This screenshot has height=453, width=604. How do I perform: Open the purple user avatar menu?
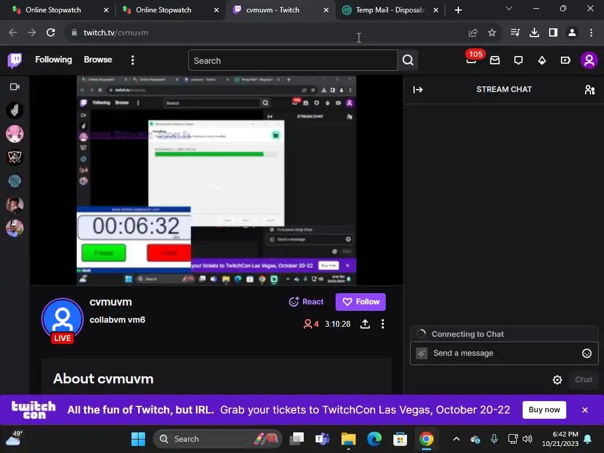click(x=589, y=60)
